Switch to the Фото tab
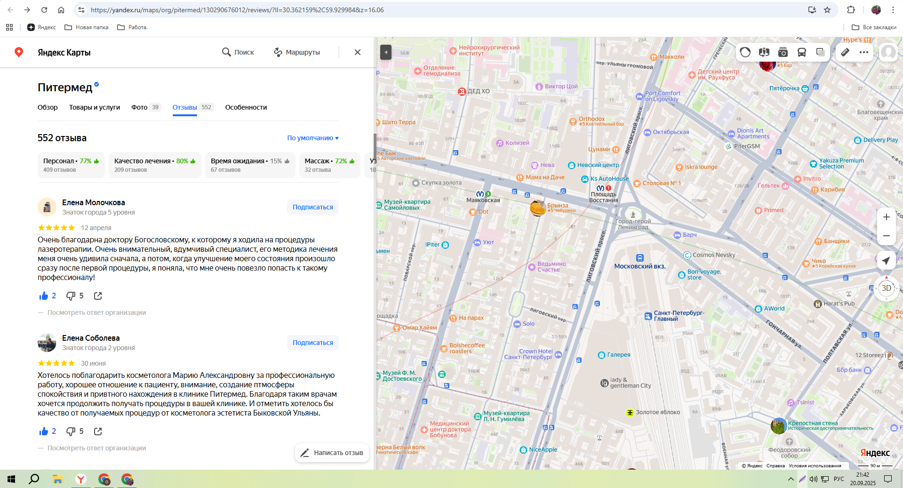The image size is (903, 488). click(139, 107)
